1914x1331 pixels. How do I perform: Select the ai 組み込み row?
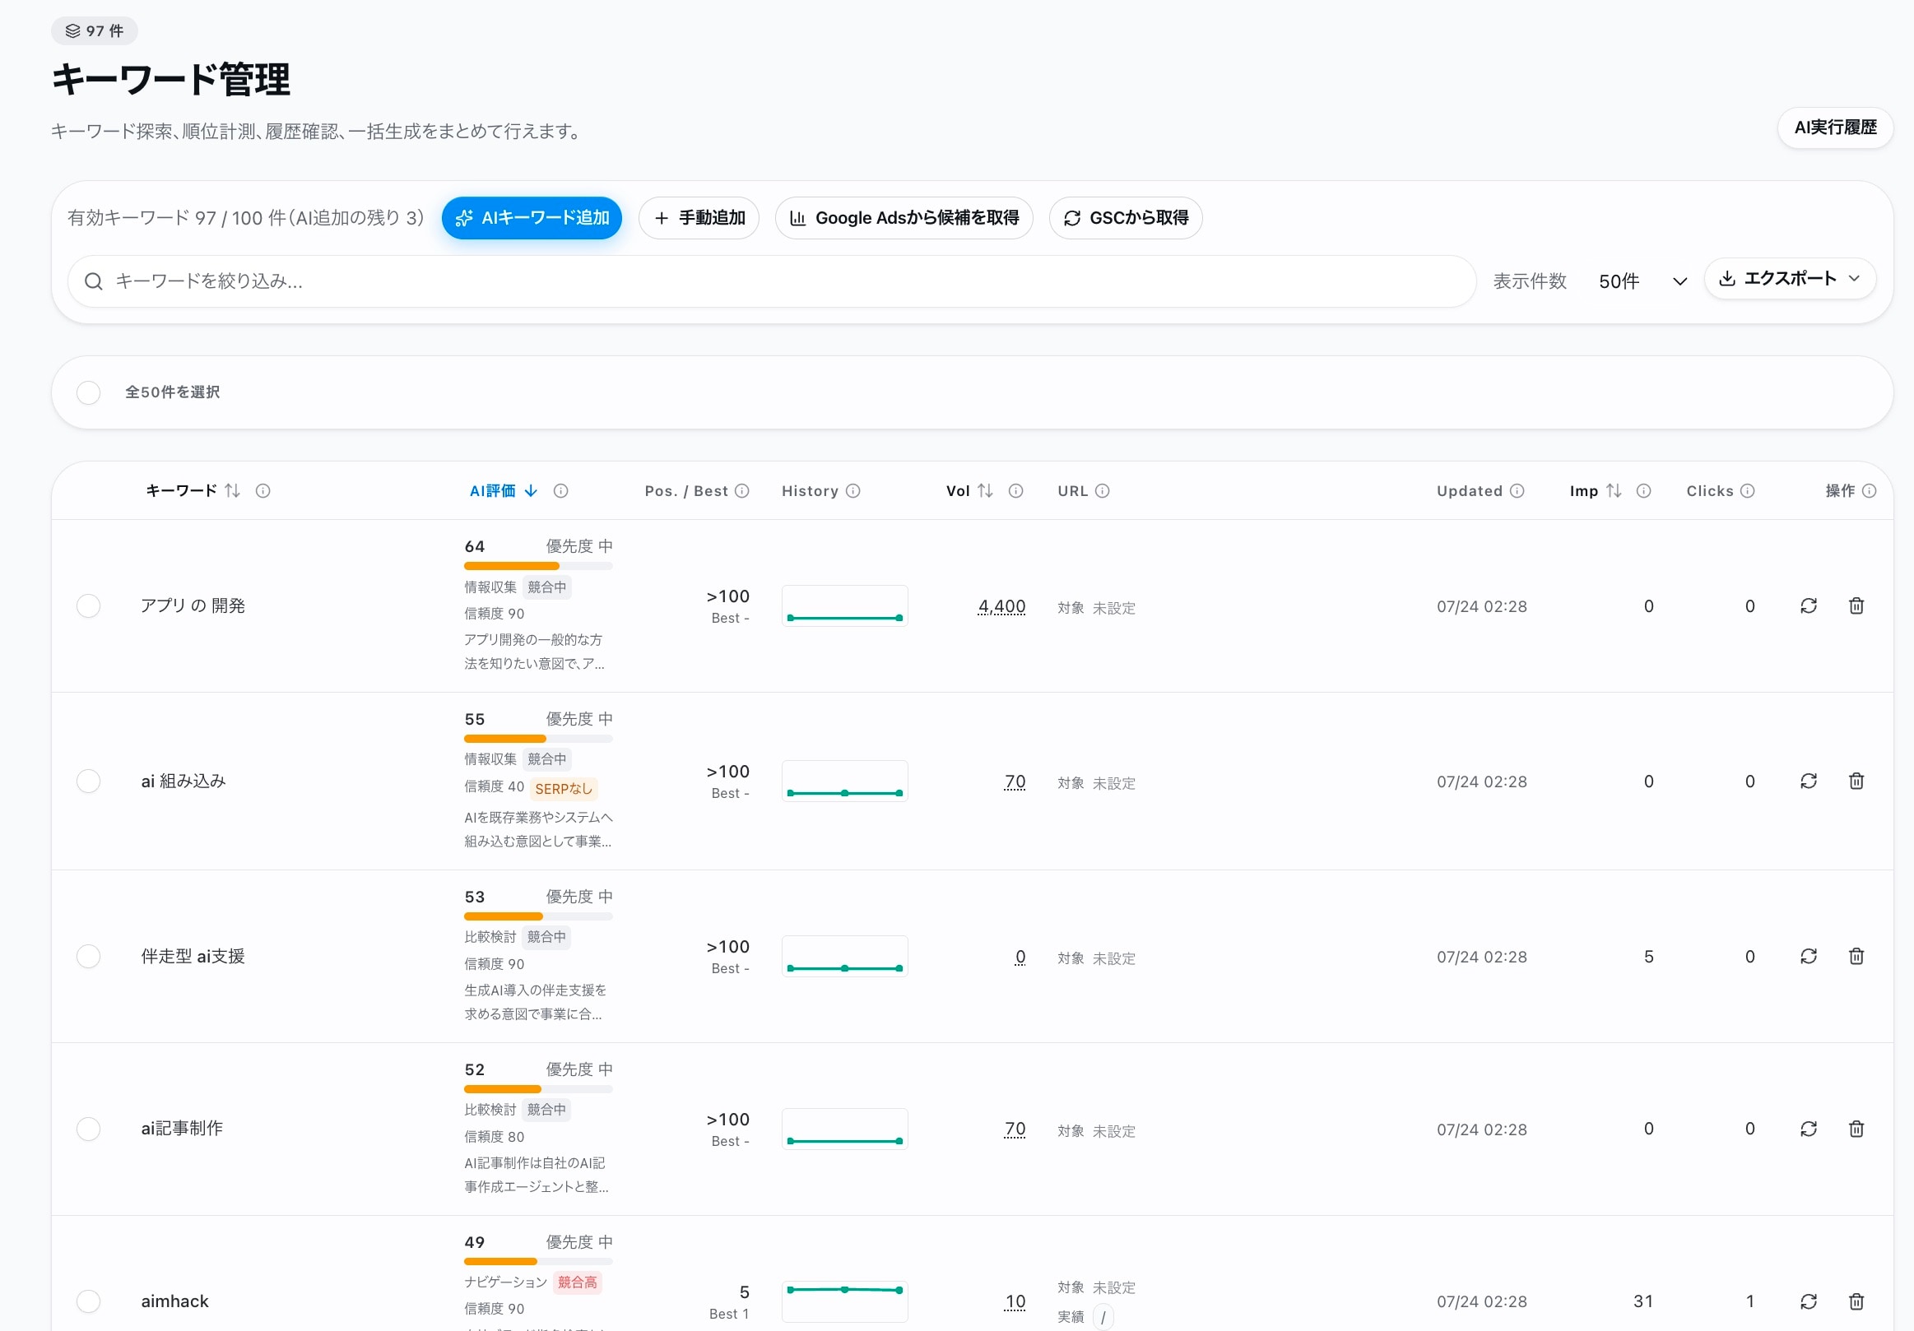coord(88,781)
